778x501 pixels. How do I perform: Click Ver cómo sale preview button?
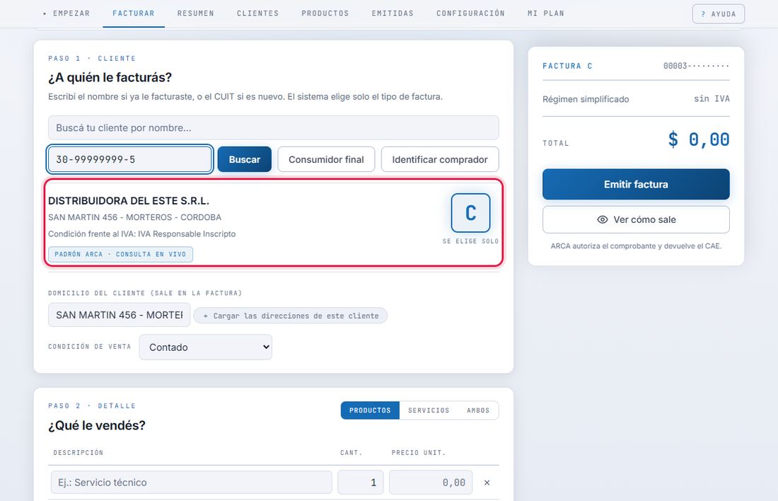pyautogui.click(x=636, y=219)
